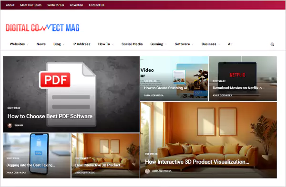Click Anna's avatar on 3D Visualization article

coord(147,171)
